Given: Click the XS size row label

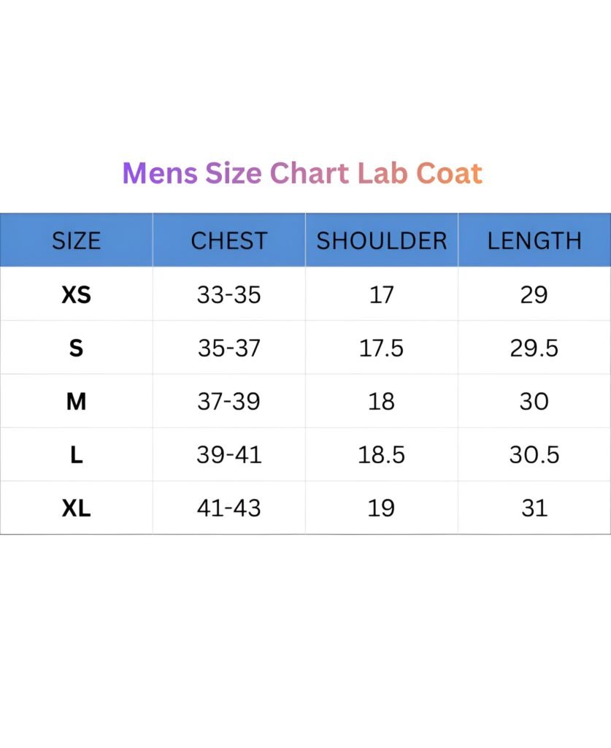Looking at the screenshot, I should pyautogui.click(x=76, y=294).
